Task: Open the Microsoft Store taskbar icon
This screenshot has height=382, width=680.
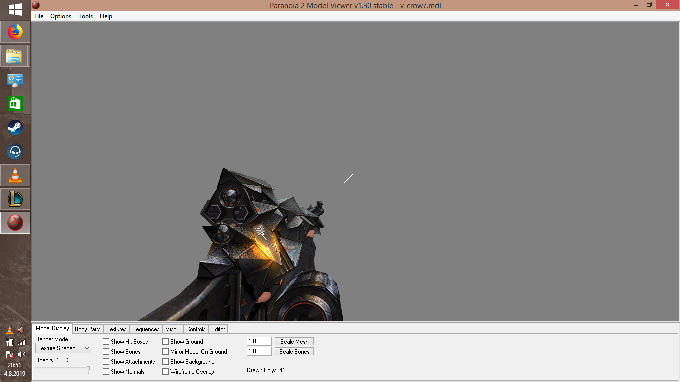Action: 15,104
